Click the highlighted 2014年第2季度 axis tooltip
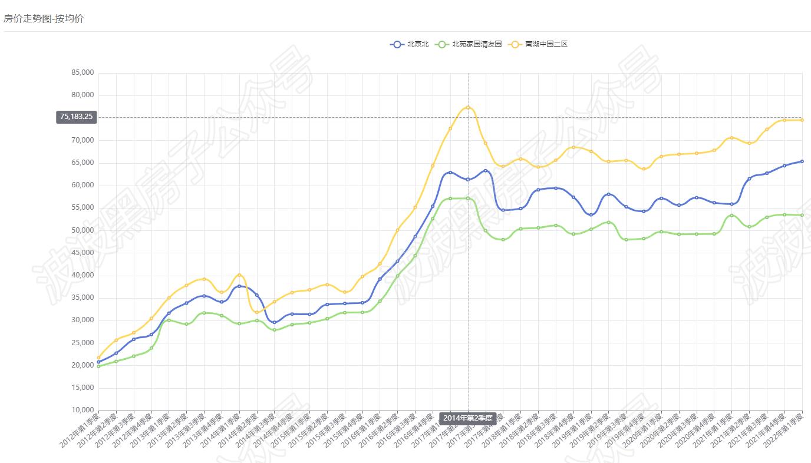Image resolution: width=811 pixels, height=463 pixels. 469,419
